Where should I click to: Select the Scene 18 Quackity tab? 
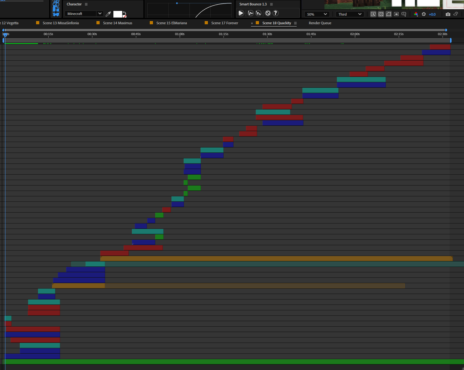tap(276, 23)
